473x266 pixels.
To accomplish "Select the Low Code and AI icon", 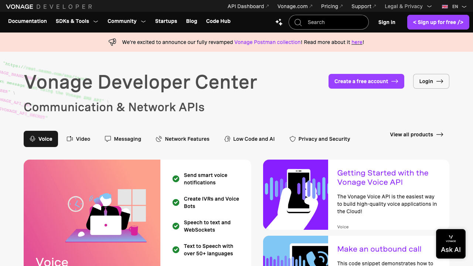I will click(x=227, y=139).
